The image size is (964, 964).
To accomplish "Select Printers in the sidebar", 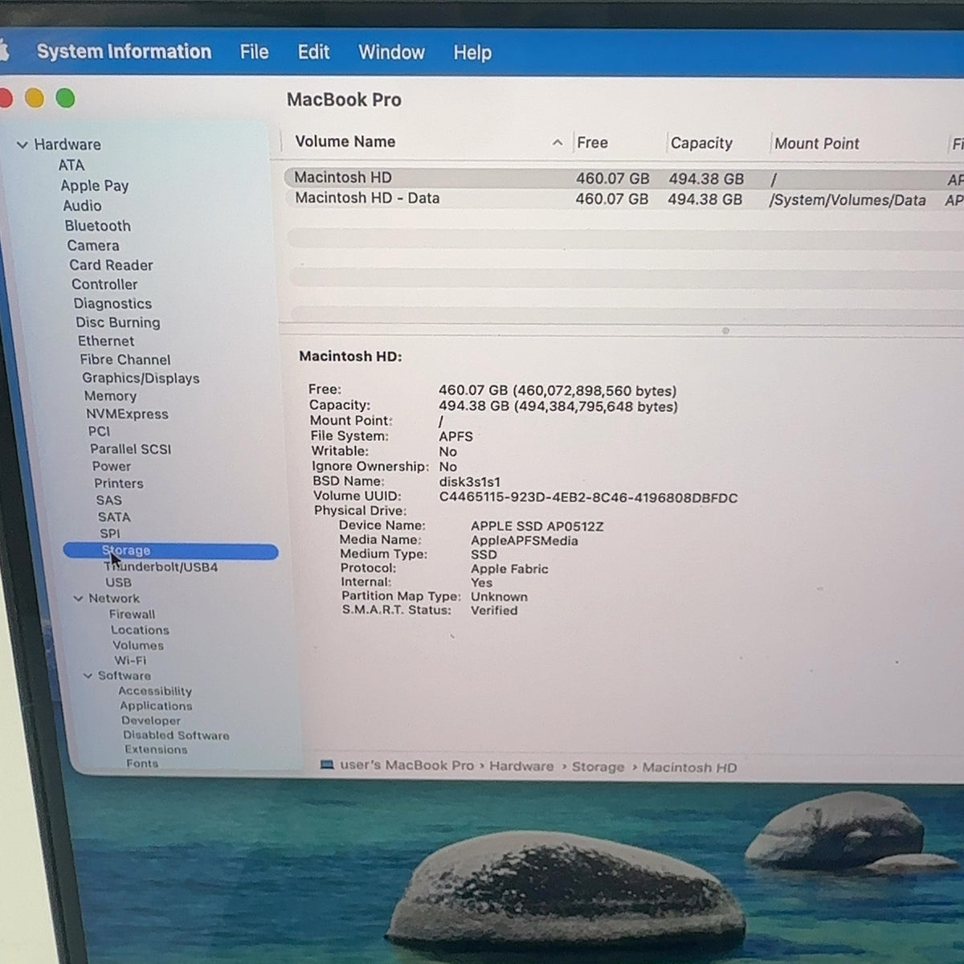I will coord(118,484).
